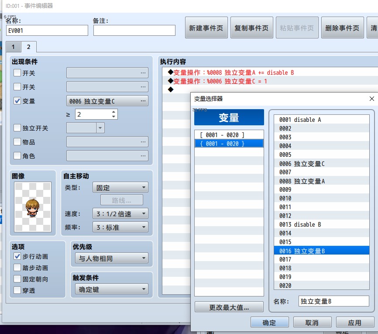Select command line 独立变量A += disable B
Image resolution: width=378 pixels, height=334 pixels.
point(270,72)
